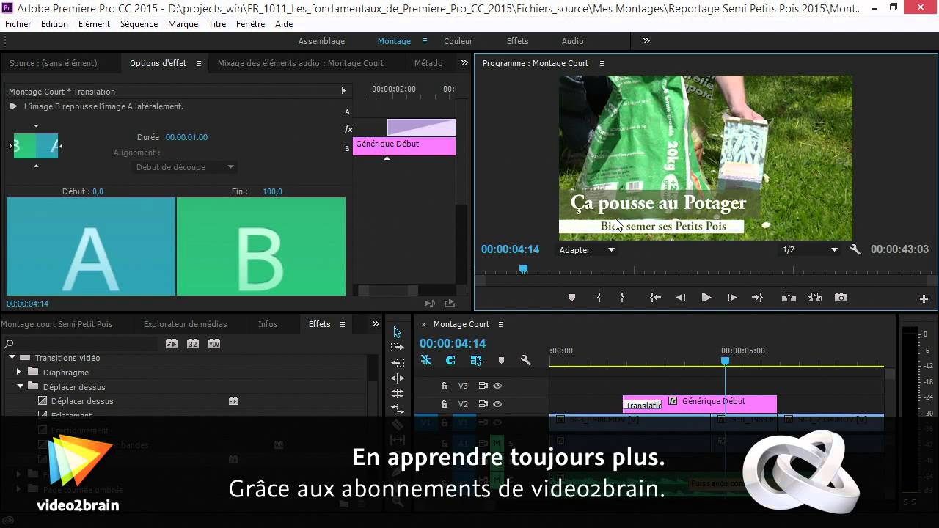The image size is (939, 528).
Task: Open the Séquence menu
Action: coord(139,24)
